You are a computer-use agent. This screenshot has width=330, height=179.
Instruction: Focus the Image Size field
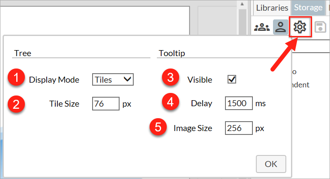tap(239, 128)
